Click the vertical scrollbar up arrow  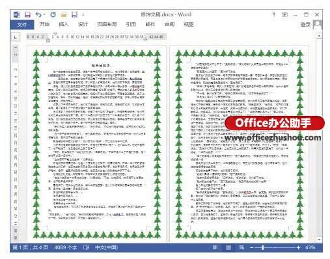(x=319, y=35)
